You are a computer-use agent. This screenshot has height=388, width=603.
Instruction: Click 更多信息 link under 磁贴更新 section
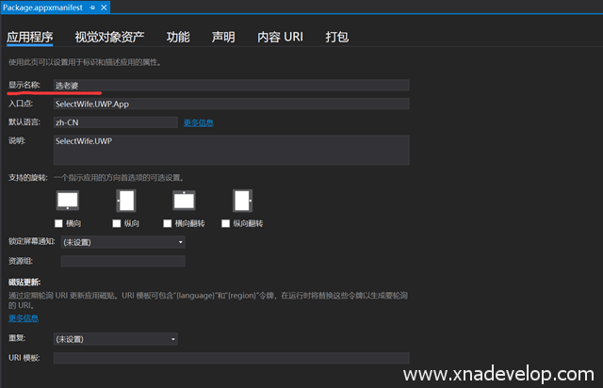(24, 318)
